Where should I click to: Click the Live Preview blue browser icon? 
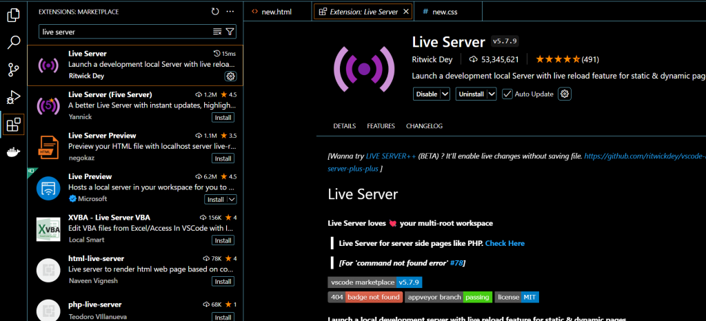tap(48, 188)
